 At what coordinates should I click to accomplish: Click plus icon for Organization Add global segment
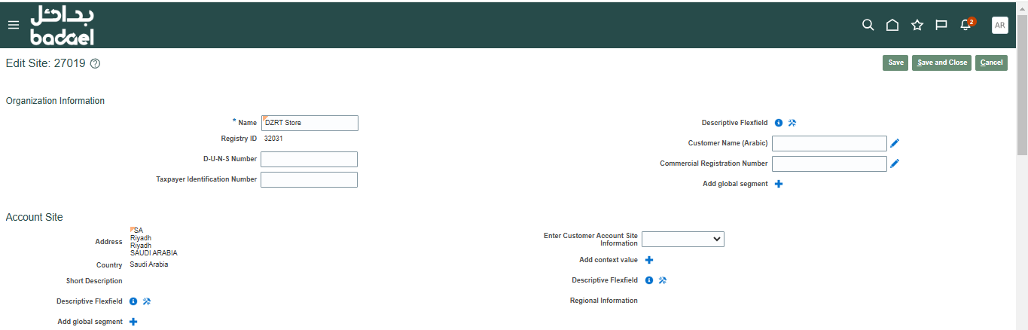779,184
